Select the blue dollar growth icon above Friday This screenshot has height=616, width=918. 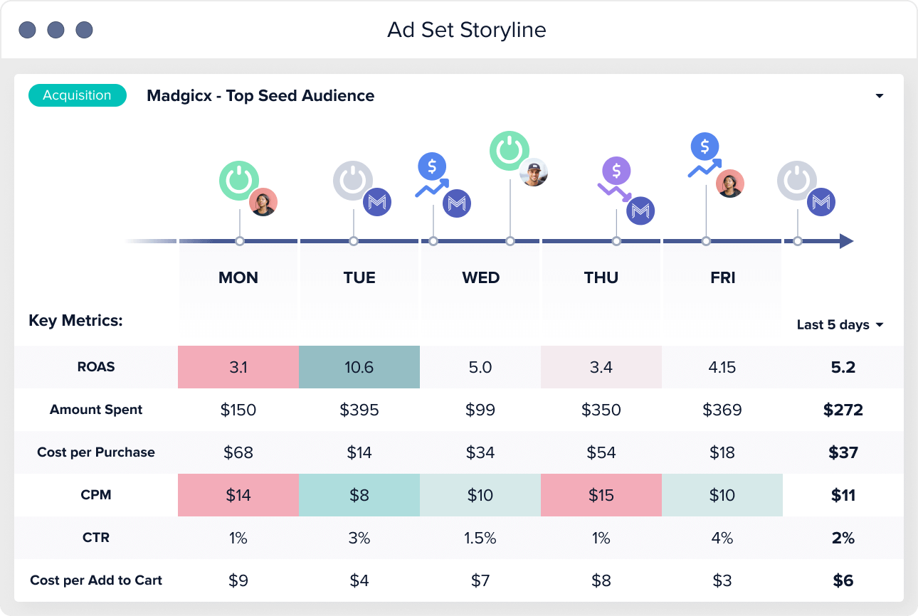coord(703,147)
